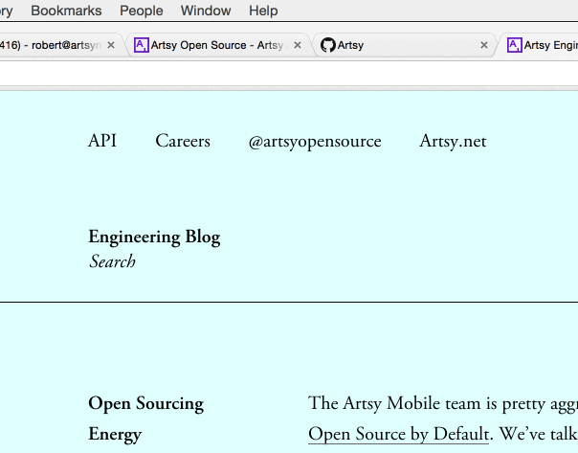Open the Bookmarks menu
The height and width of the screenshot is (453, 578).
pos(66,11)
